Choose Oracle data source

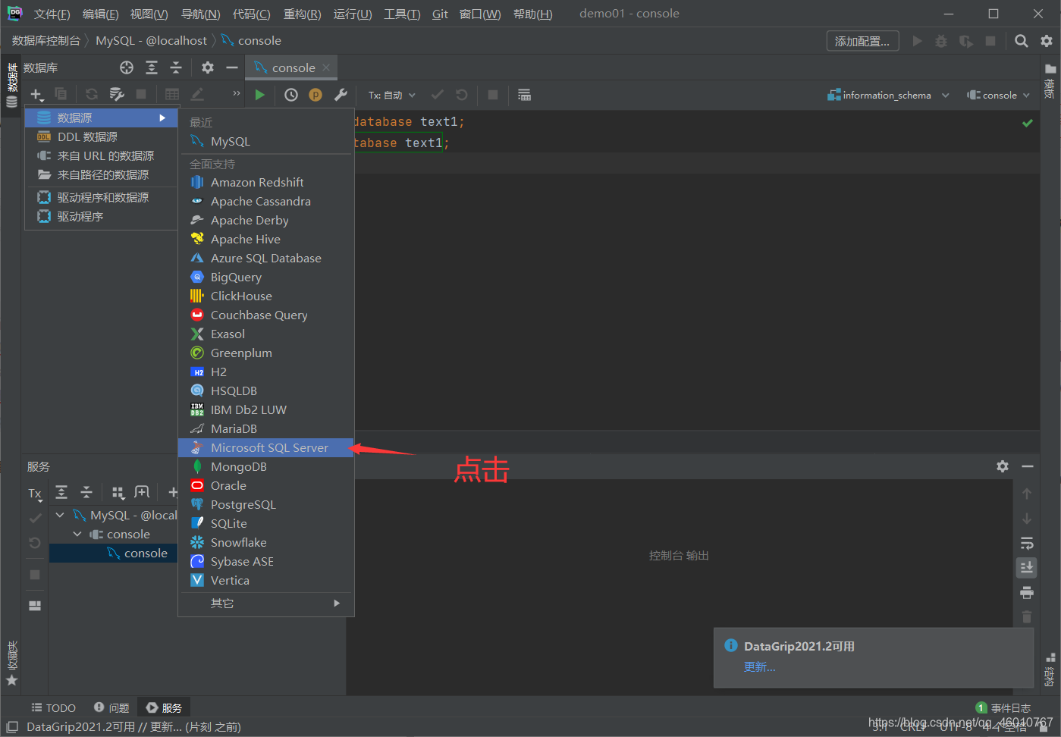(x=266, y=485)
